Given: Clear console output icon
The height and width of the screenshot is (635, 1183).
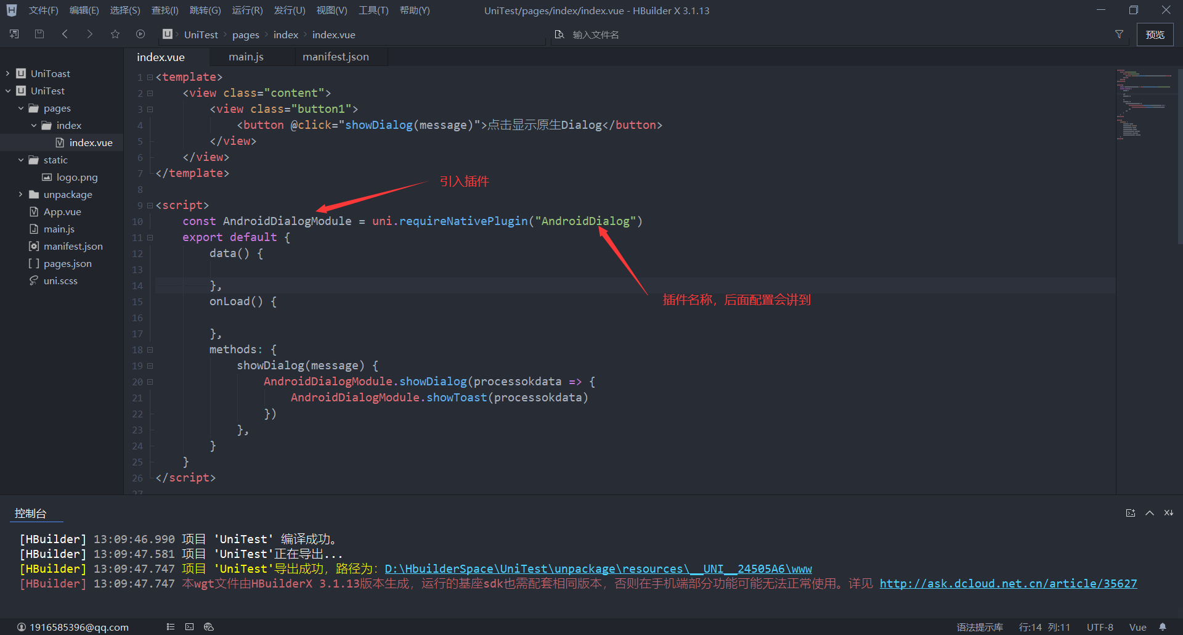Looking at the screenshot, I should 1169,513.
